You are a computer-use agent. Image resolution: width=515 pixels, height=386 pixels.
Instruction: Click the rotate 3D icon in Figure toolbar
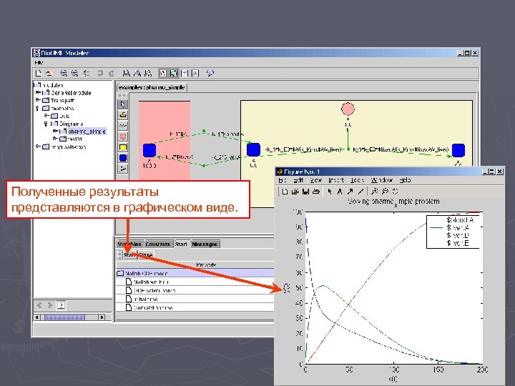pyautogui.click(x=396, y=192)
